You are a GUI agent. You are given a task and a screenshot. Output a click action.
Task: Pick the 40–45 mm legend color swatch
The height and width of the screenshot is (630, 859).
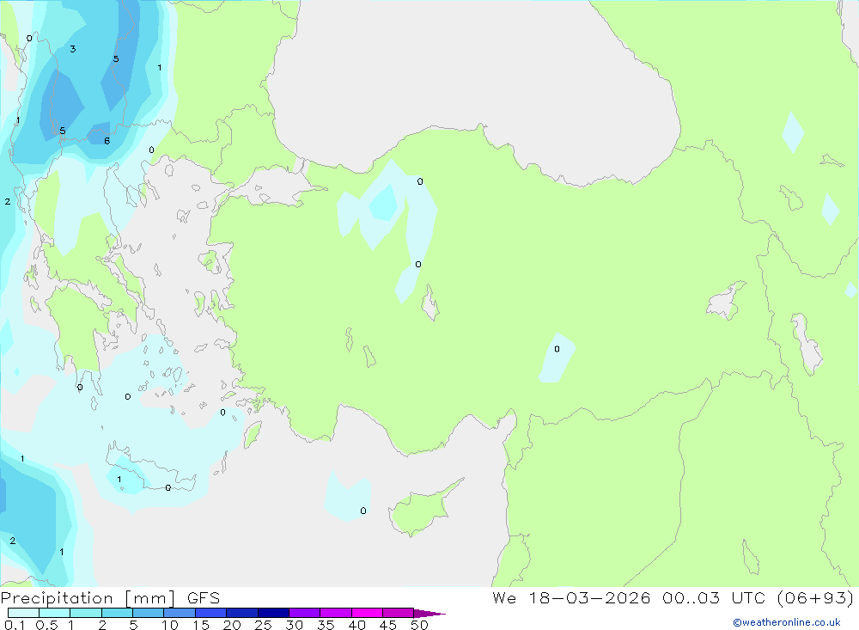click(x=367, y=613)
